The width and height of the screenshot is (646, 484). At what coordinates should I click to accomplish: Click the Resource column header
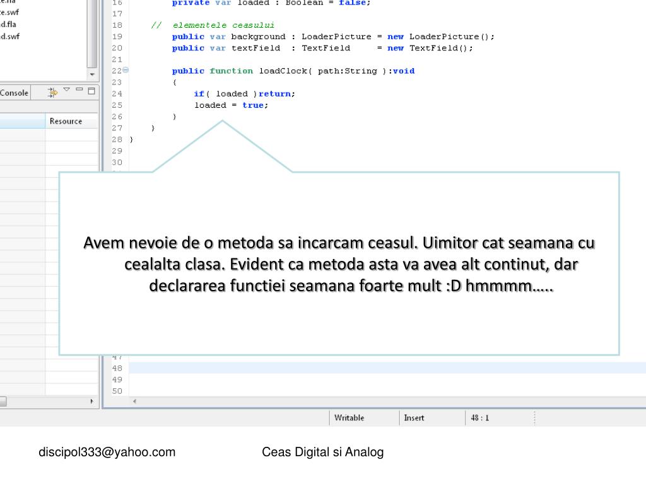coord(72,121)
